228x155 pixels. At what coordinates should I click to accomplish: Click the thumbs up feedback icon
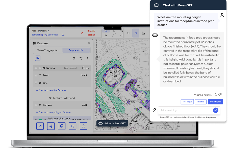(x=215, y=95)
